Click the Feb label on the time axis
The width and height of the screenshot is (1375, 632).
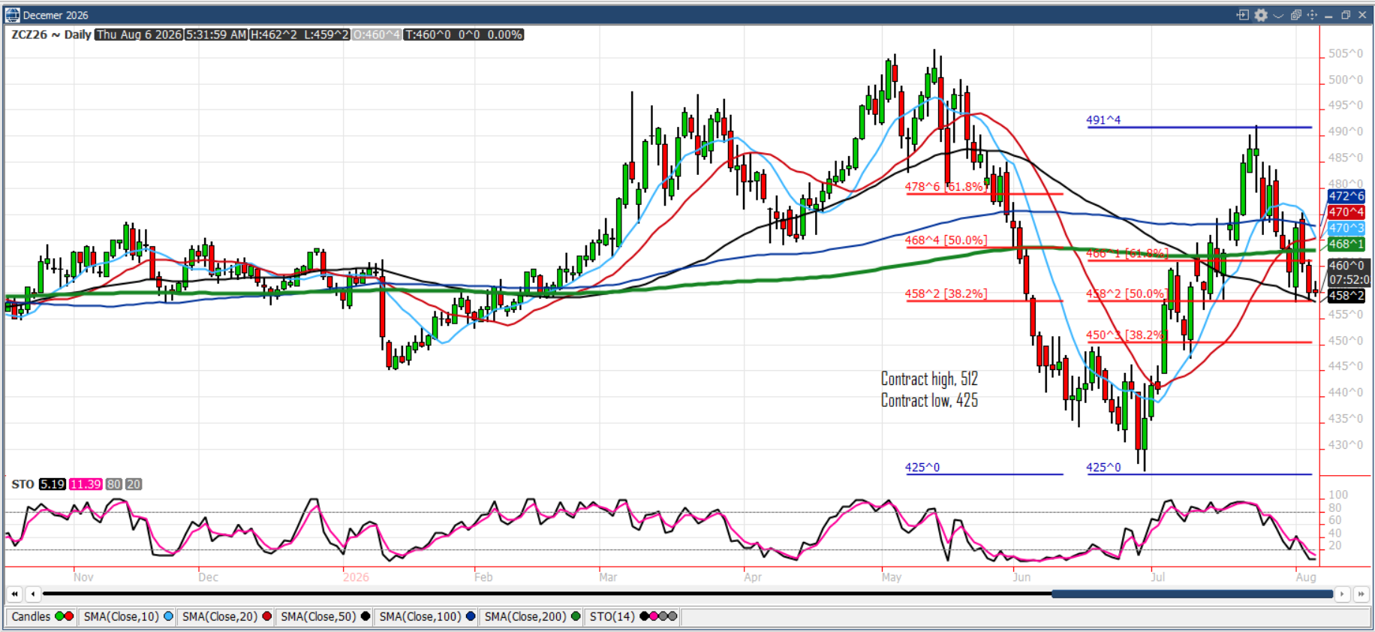pos(483,577)
